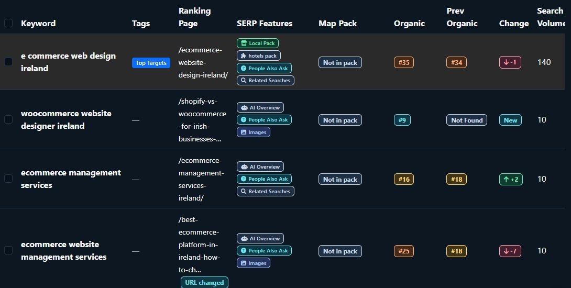Click the #25 organic rank badge

[x=403, y=251]
